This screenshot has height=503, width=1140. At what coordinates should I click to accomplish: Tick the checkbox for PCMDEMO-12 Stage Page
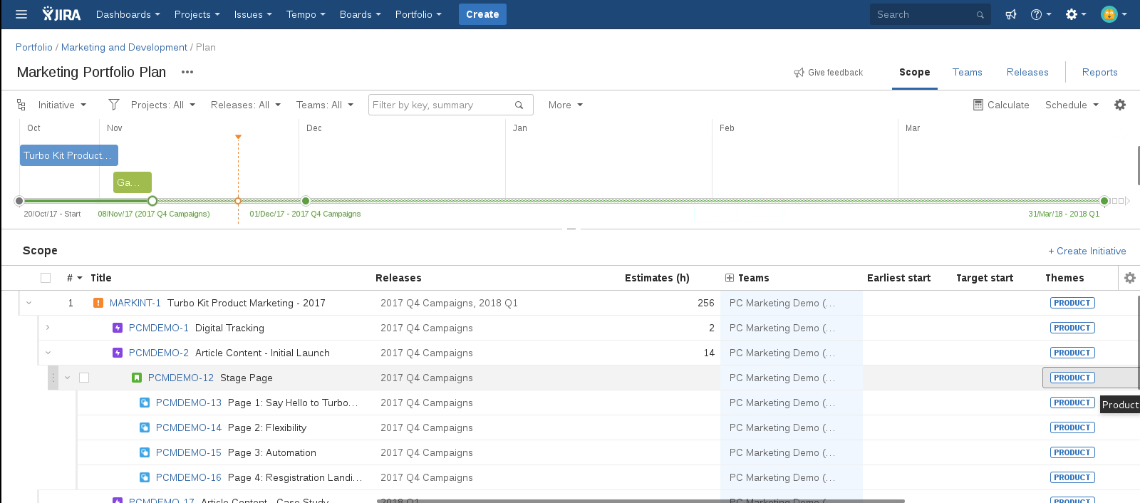(x=84, y=378)
